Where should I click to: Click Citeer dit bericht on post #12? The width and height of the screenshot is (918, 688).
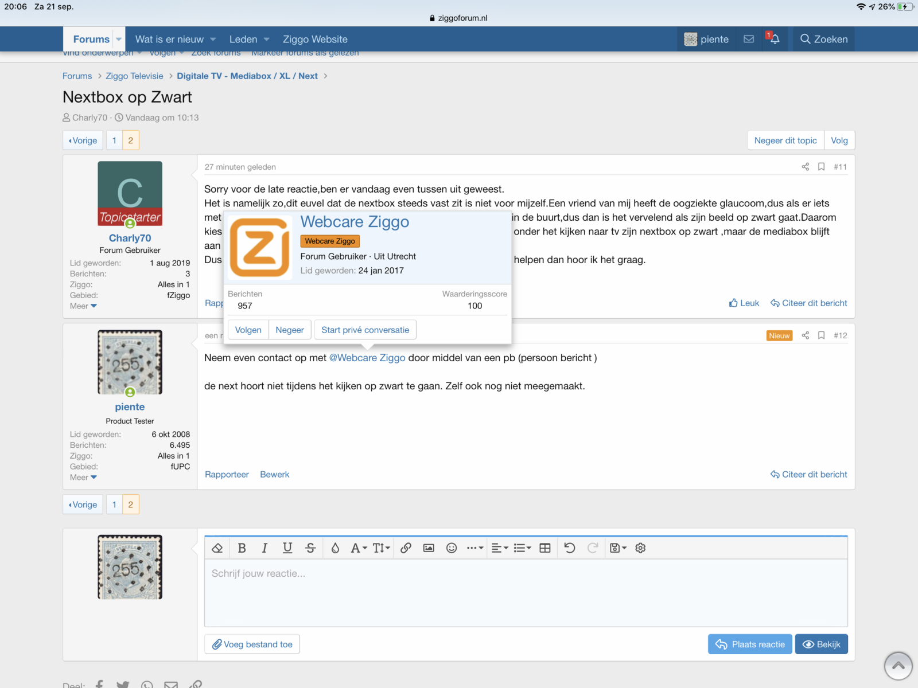(809, 475)
